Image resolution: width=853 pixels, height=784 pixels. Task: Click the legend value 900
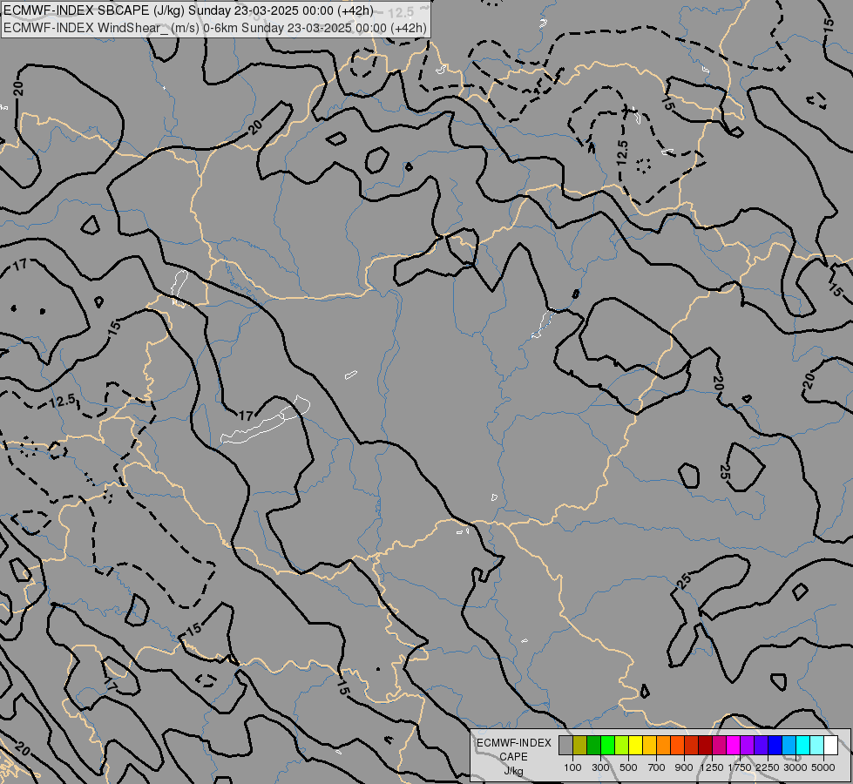[684, 767]
